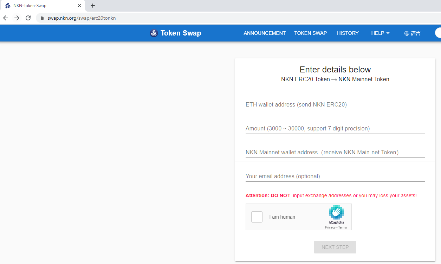Select the NKN-Token-Swap browser tab

click(43, 6)
